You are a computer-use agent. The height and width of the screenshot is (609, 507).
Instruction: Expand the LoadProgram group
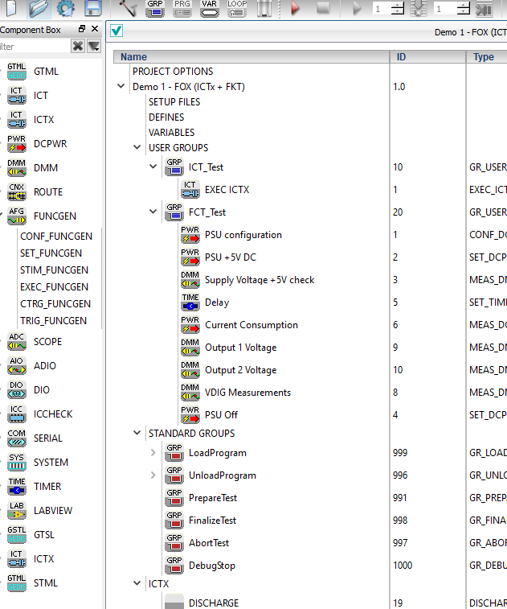coord(153,453)
